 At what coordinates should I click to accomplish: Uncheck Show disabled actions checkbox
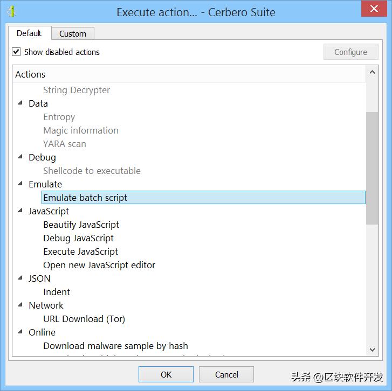point(16,52)
